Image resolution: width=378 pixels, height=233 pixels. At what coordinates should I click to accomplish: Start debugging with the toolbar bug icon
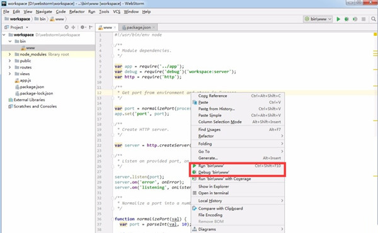point(346,19)
